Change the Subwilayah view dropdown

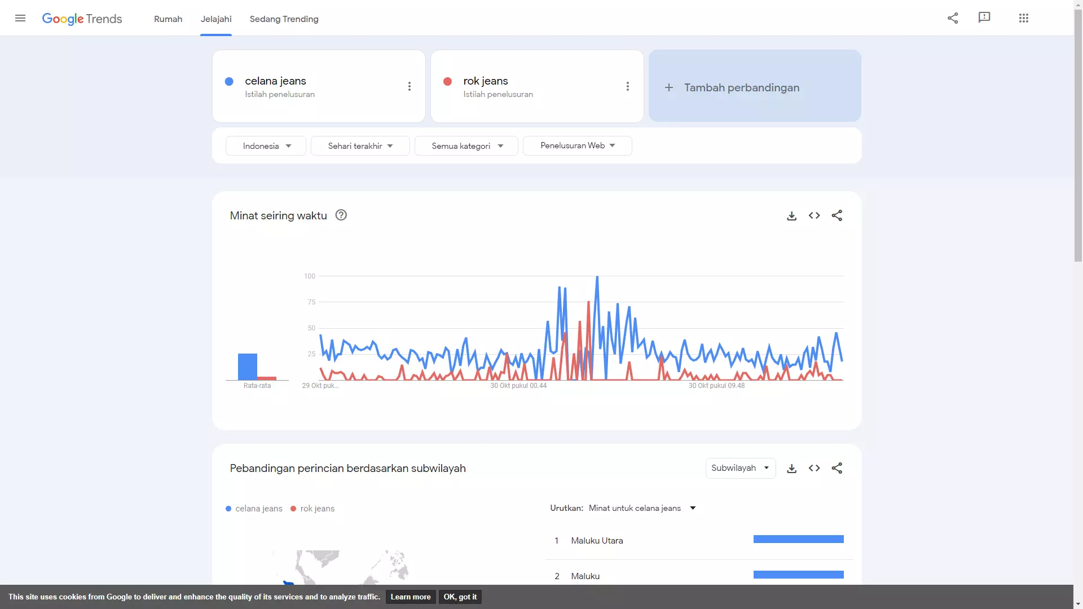740,468
